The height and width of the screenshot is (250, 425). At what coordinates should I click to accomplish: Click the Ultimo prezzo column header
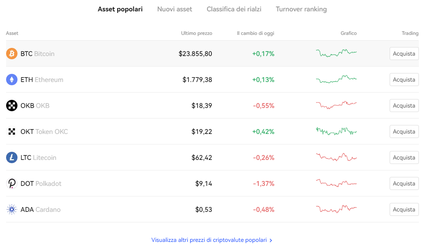coord(197,33)
